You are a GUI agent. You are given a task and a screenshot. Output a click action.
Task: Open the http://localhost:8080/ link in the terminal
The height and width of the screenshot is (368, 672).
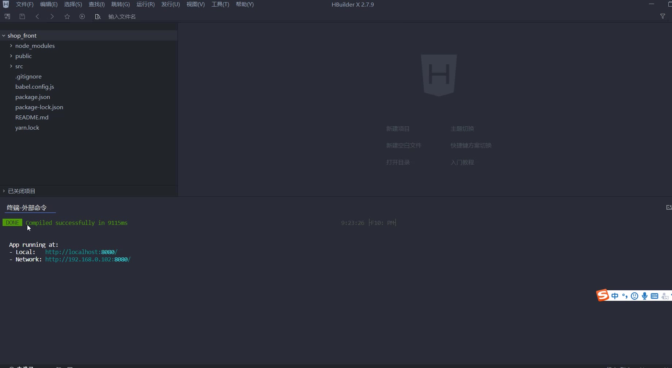(x=81, y=252)
